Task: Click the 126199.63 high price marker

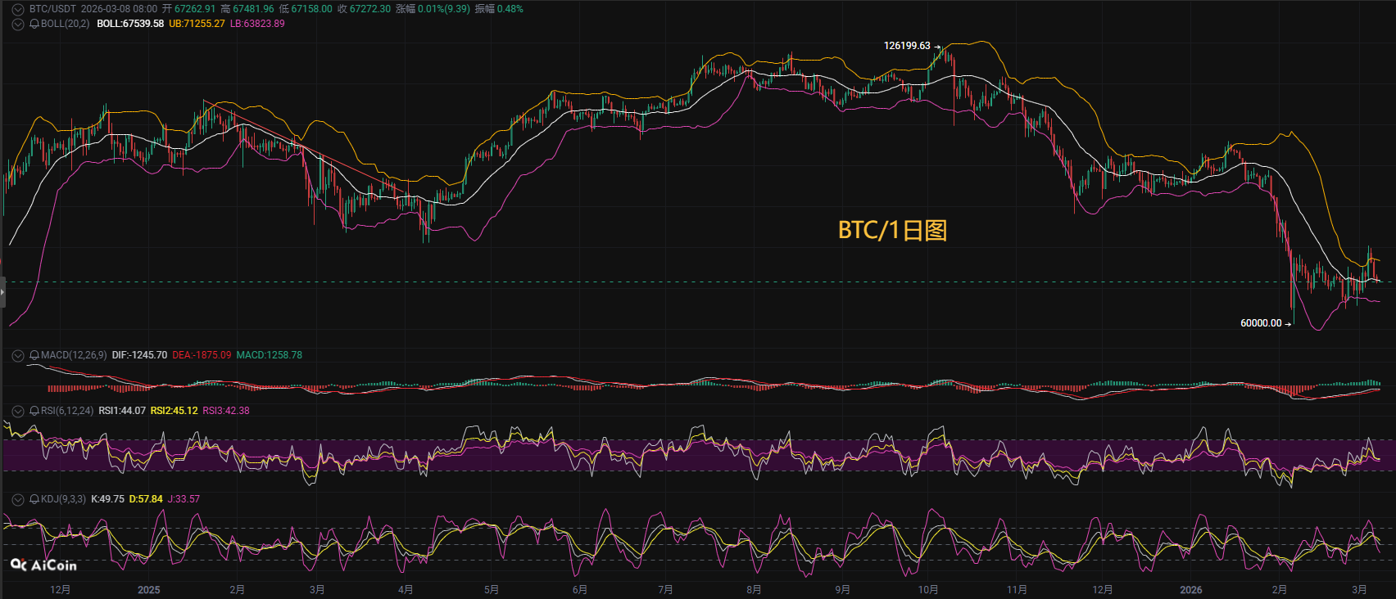Action: coord(907,46)
